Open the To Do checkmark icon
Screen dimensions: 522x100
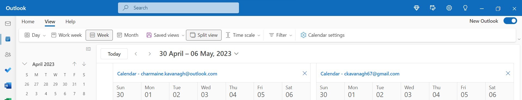click(8, 70)
